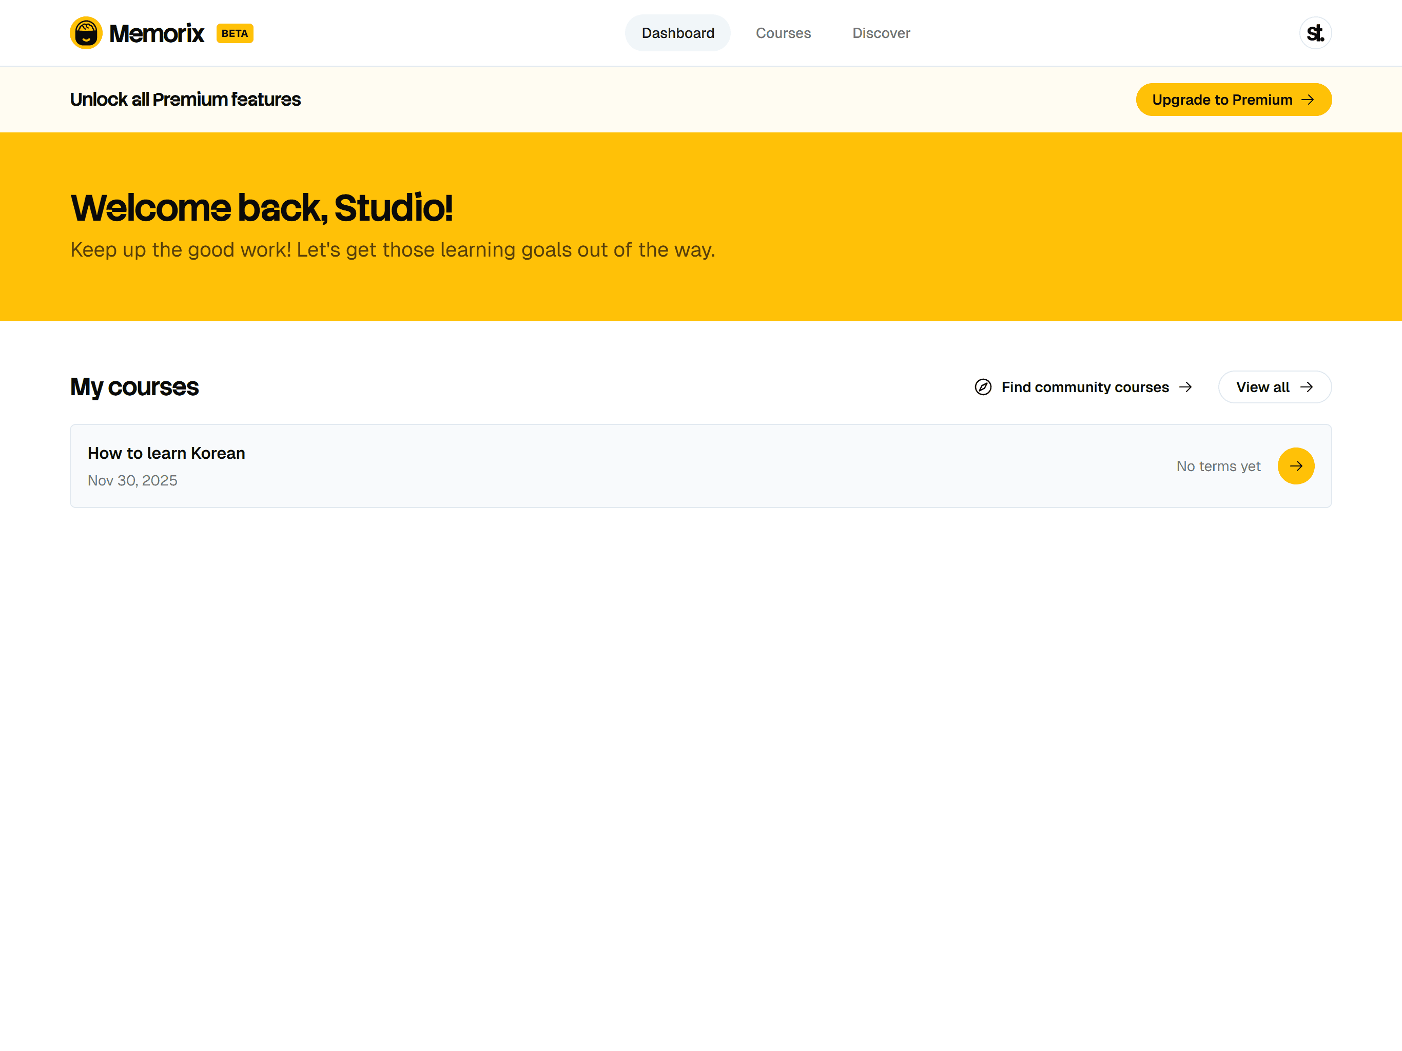The image size is (1402, 1051).
Task: Open the Courses tab
Action: pos(783,33)
